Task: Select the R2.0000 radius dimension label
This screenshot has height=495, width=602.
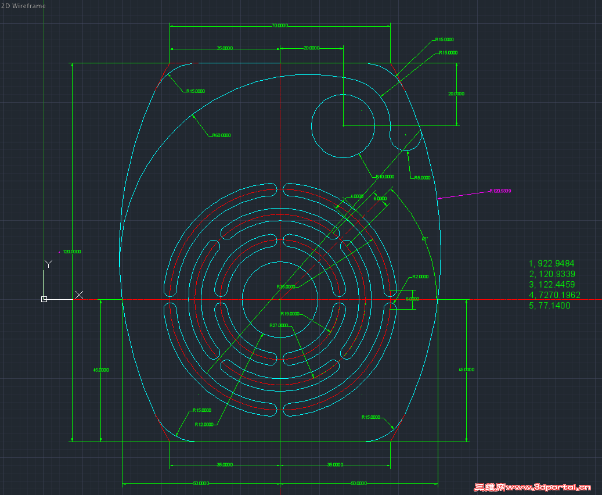Action: pos(420,277)
